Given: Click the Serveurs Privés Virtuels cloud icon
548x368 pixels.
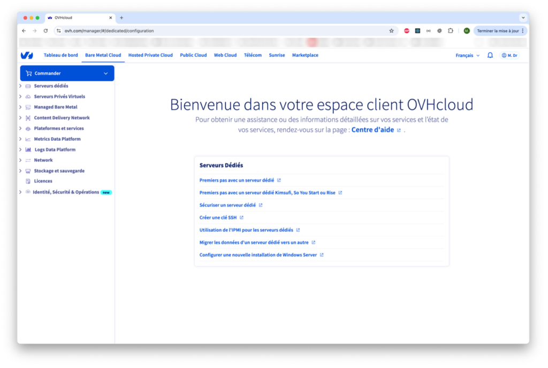Looking at the screenshot, I should click(28, 97).
